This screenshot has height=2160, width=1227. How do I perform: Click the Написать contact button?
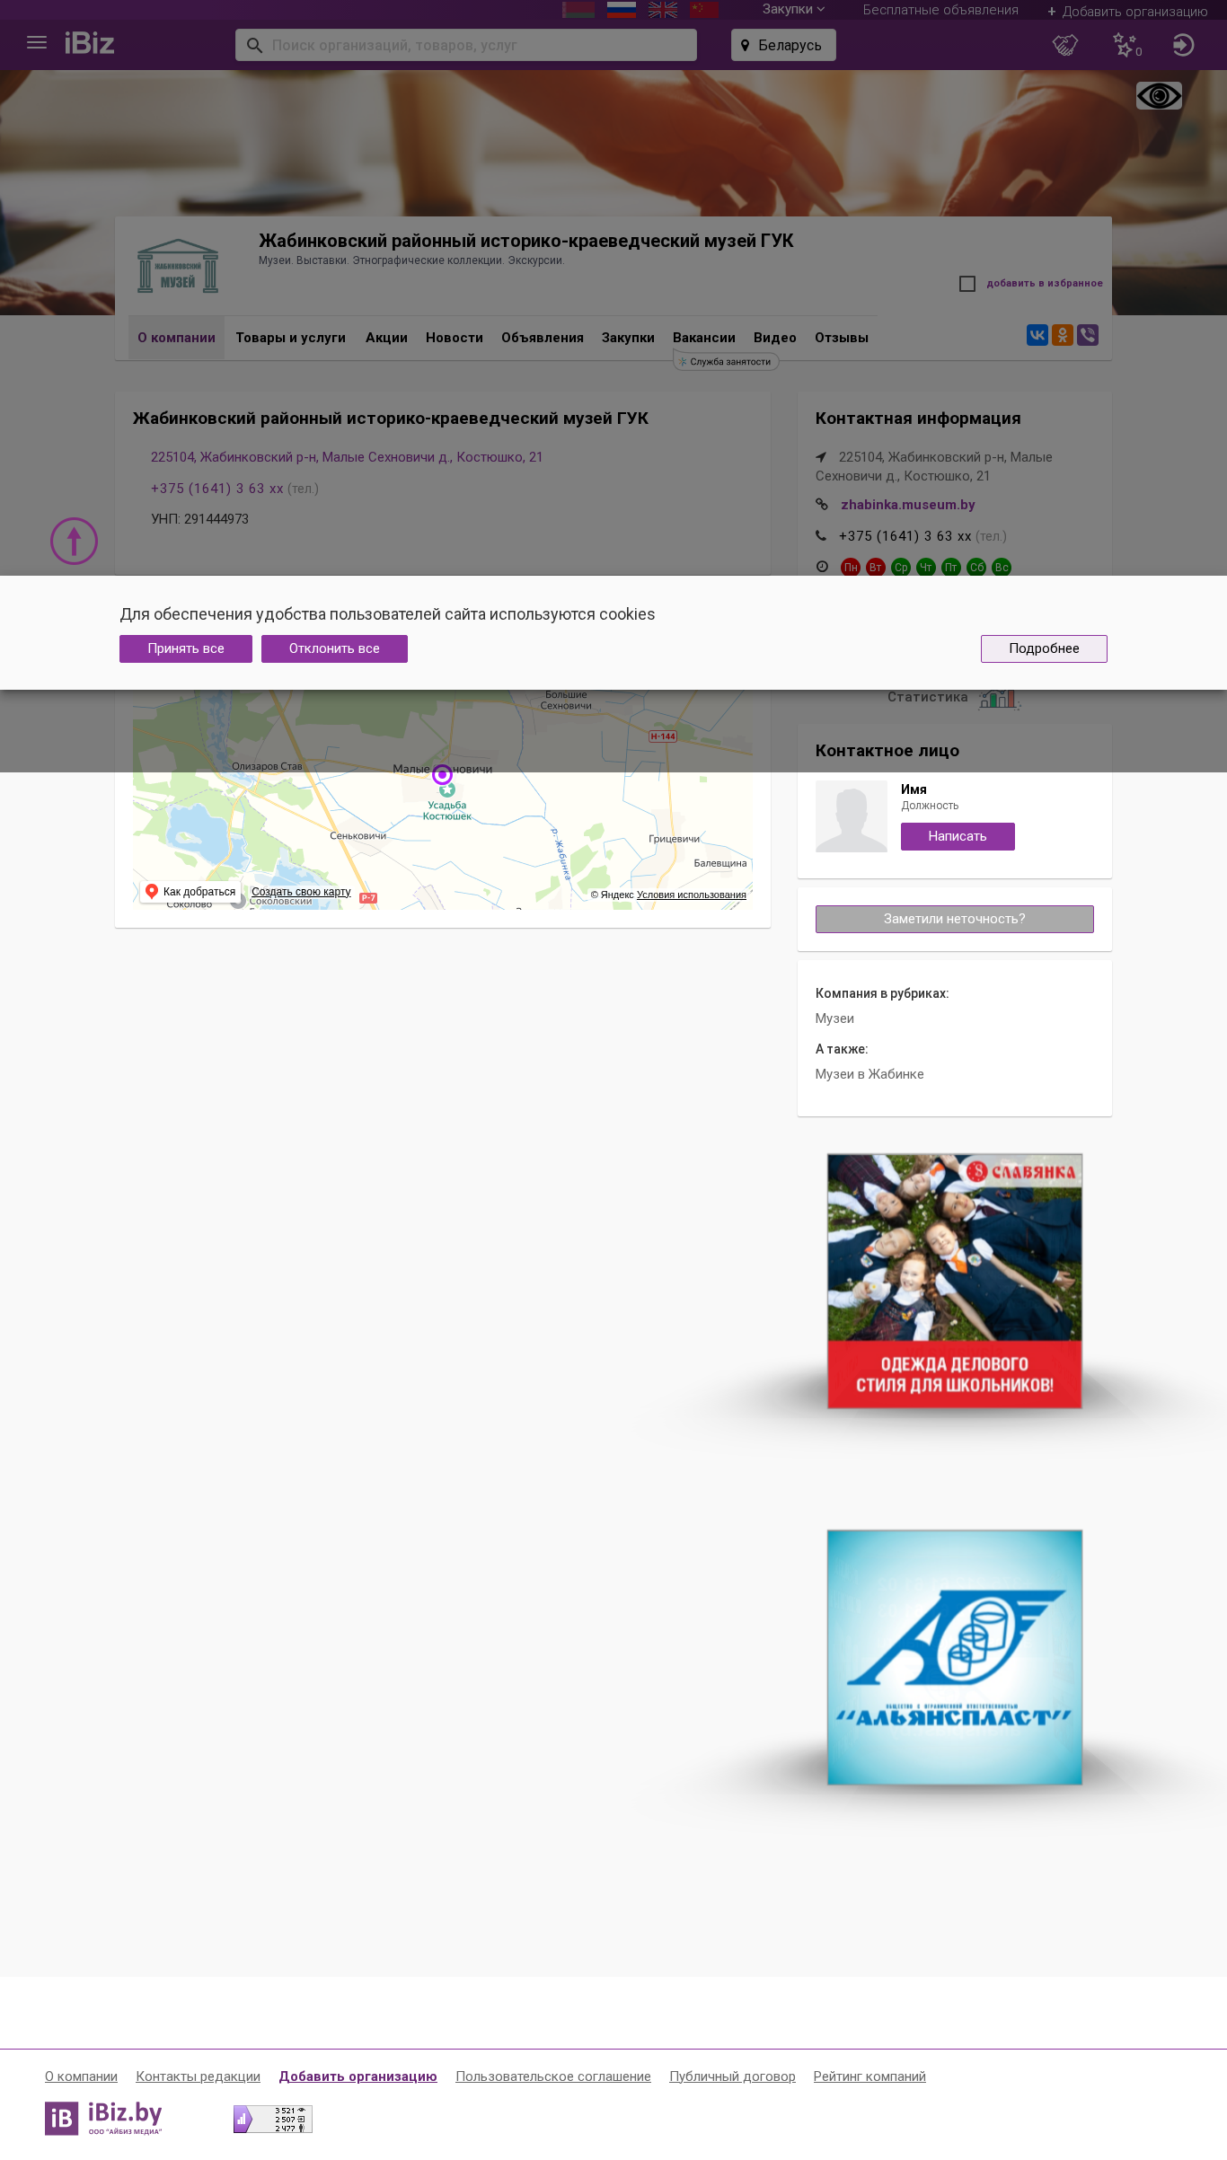(x=958, y=836)
